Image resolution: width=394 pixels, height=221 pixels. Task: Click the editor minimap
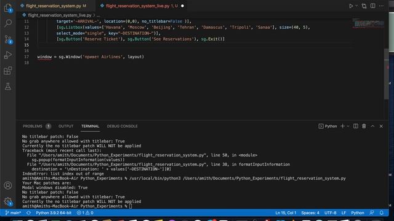coord(368,23)
